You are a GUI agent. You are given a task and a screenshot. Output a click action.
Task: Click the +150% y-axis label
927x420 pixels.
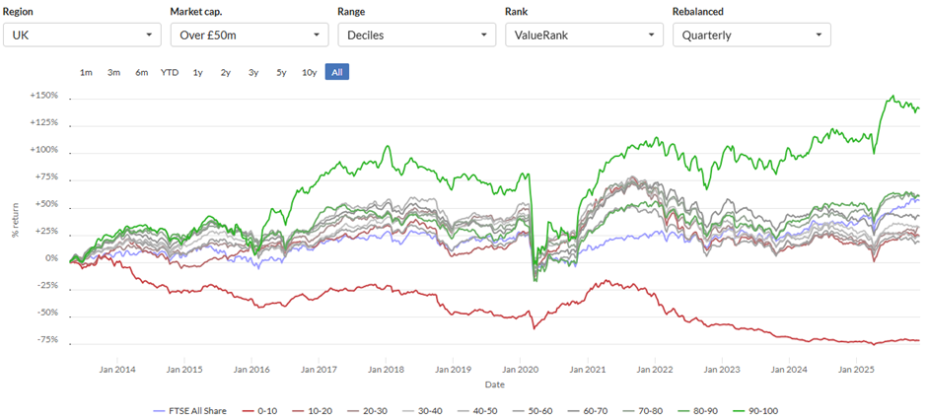(x=44, y=95)
